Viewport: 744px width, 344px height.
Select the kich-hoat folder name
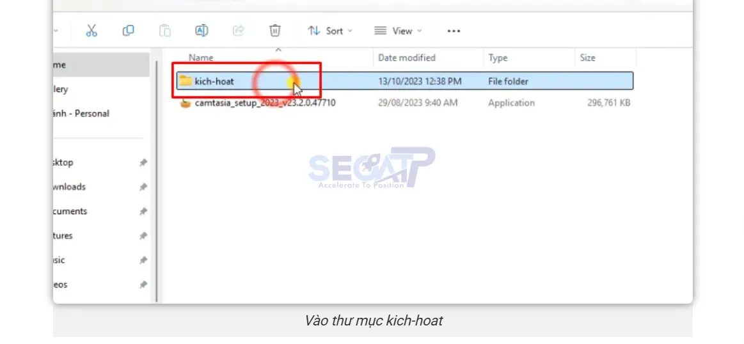coord(214,81)
